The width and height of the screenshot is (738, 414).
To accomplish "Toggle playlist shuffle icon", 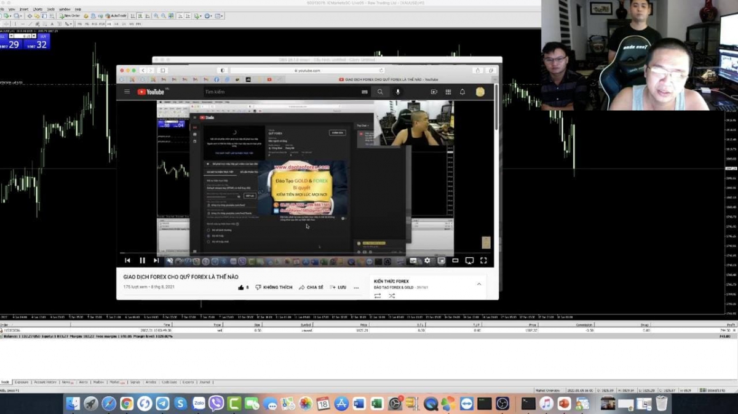I will [392, 296].
